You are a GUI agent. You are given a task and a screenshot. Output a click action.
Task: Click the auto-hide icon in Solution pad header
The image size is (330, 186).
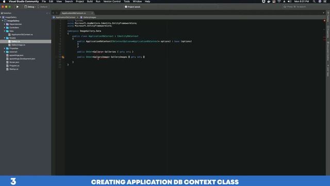click(x=47, y=13)
